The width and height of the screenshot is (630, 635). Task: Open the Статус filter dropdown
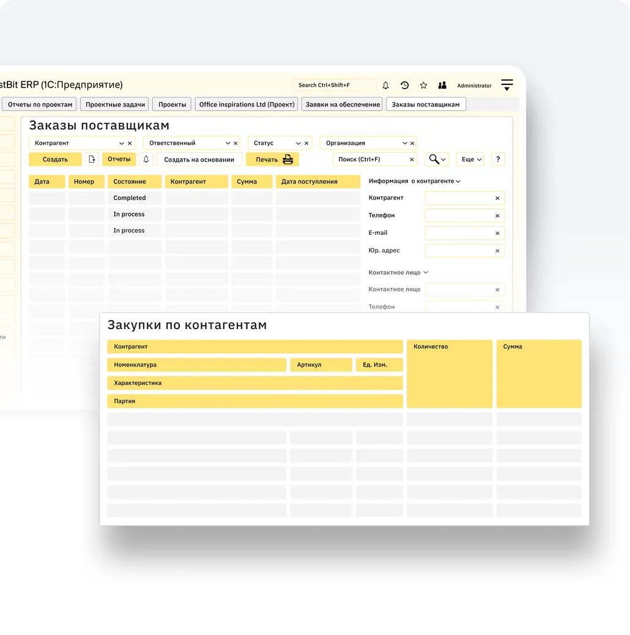298,143
